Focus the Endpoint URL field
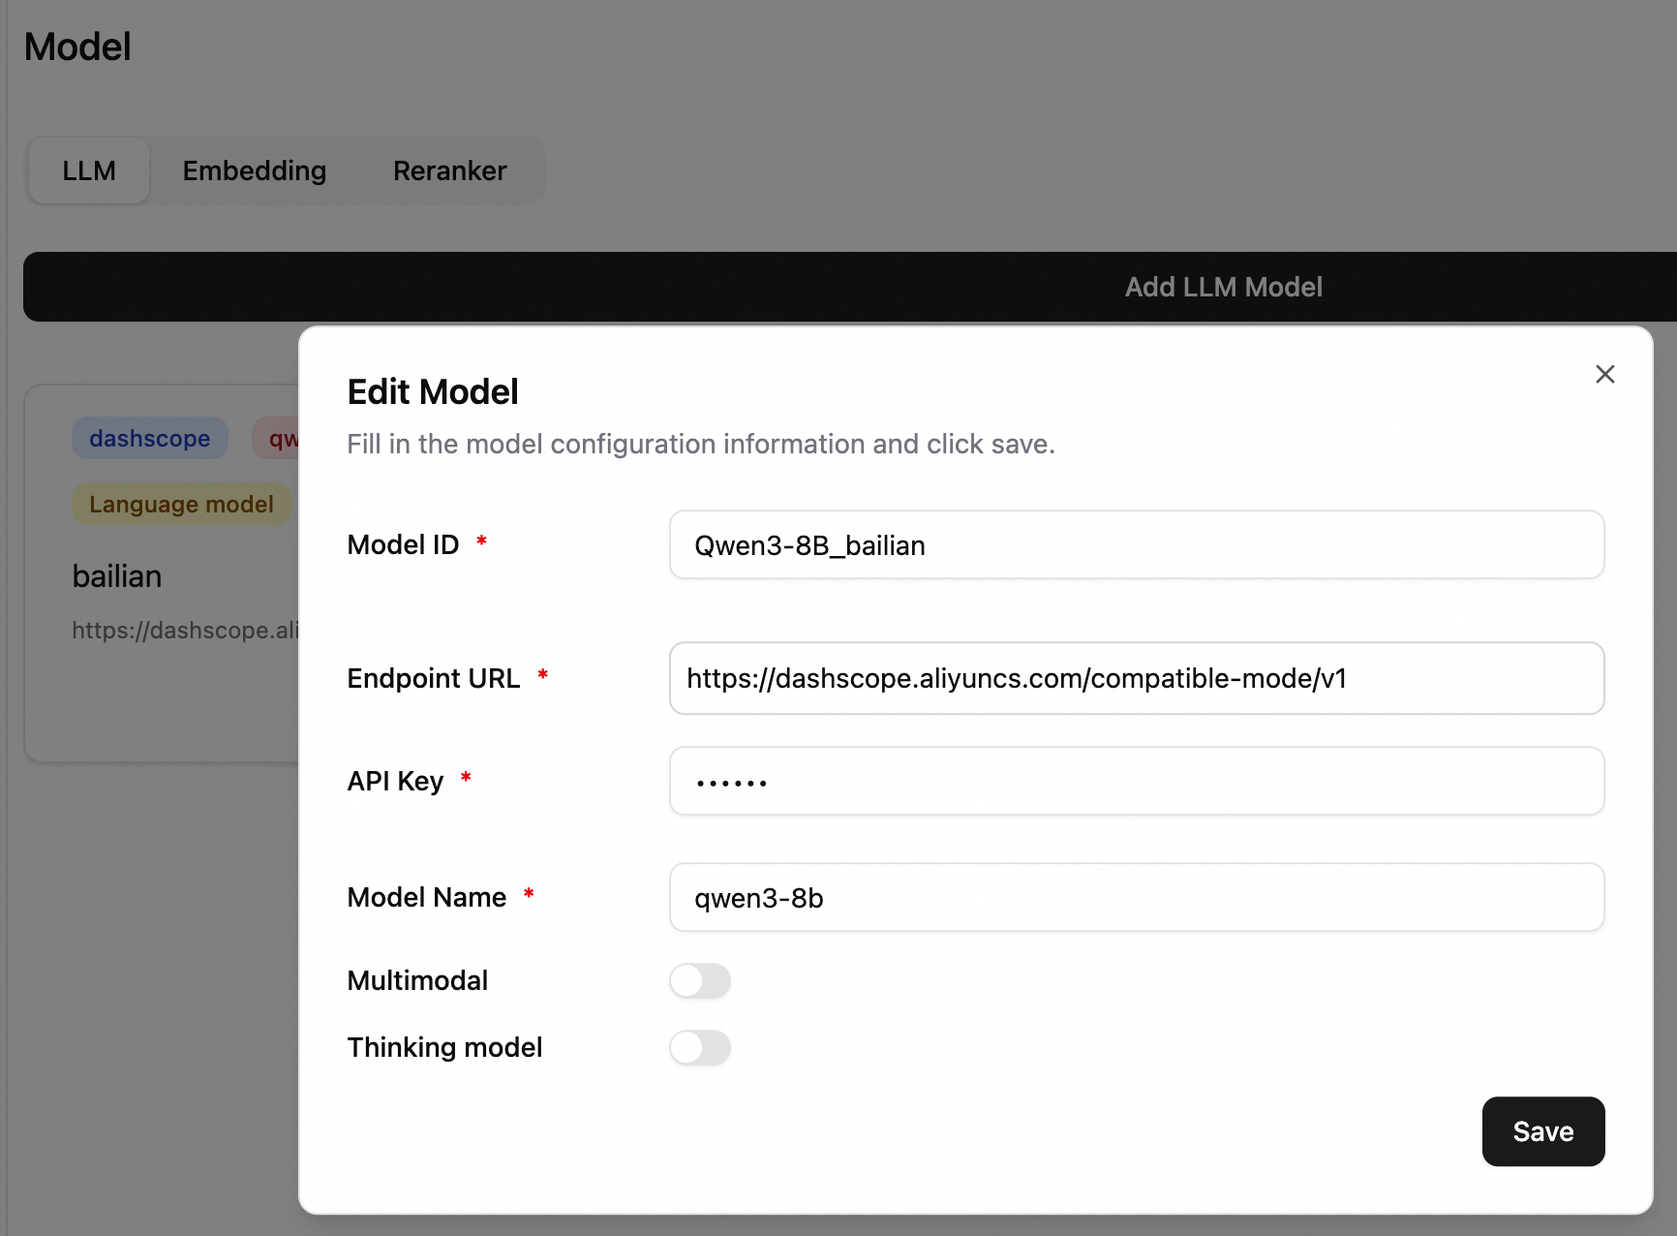 tap(1136, 678)
